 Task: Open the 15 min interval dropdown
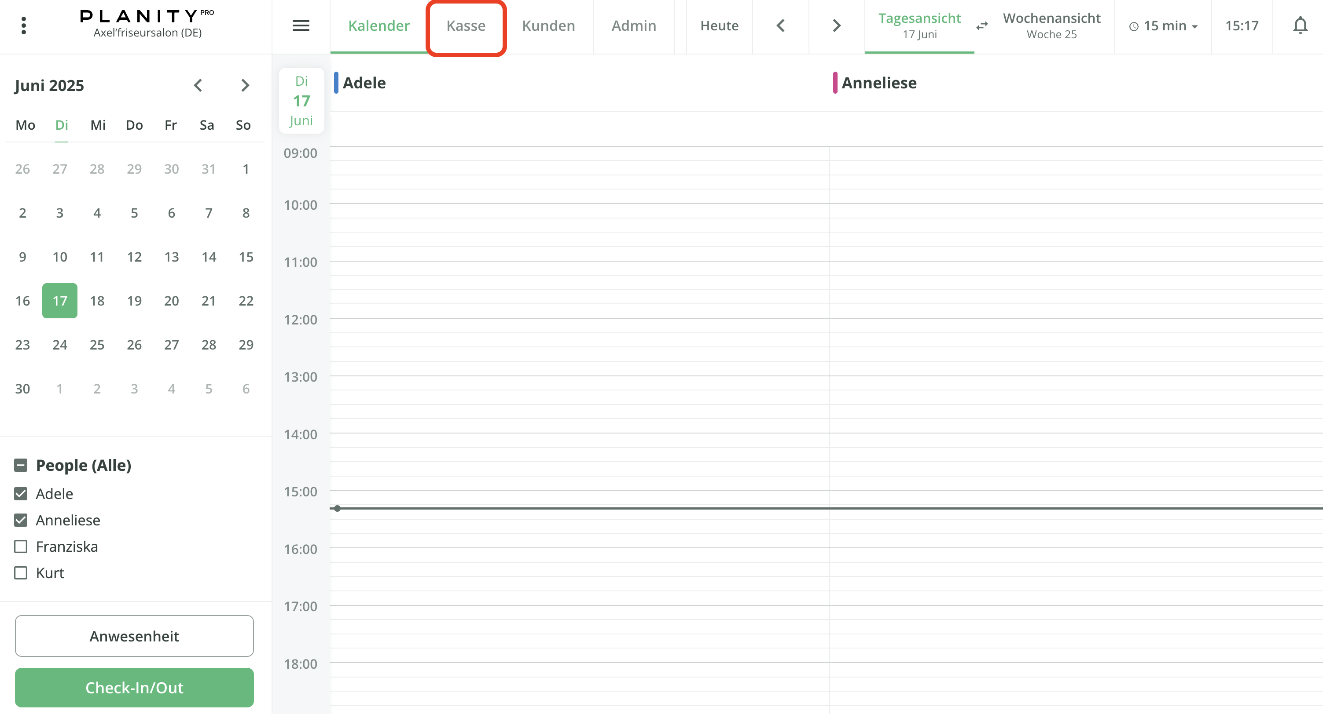pos(1163,25)
